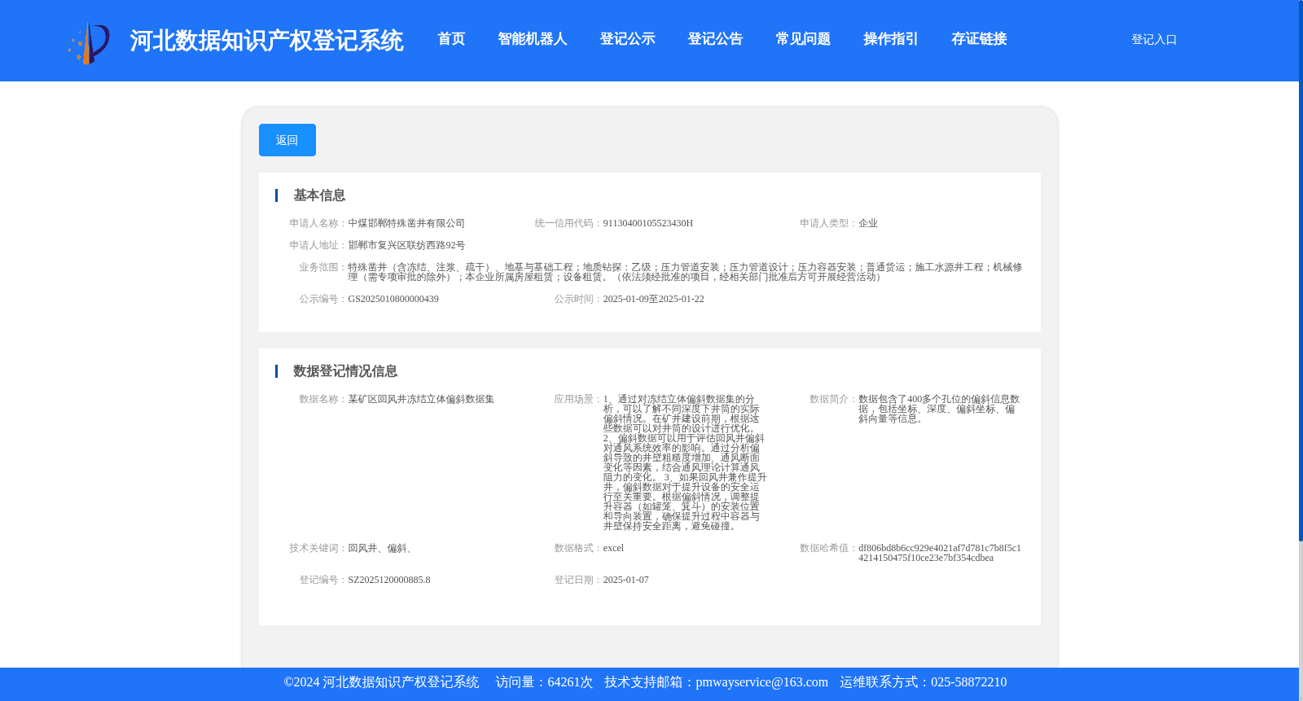Go to 登记公告 page
The width and height of the screenshot is (1303, 701).
[715, 39]
